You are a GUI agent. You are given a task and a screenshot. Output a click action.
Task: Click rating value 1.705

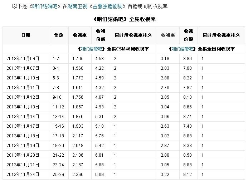78,59
